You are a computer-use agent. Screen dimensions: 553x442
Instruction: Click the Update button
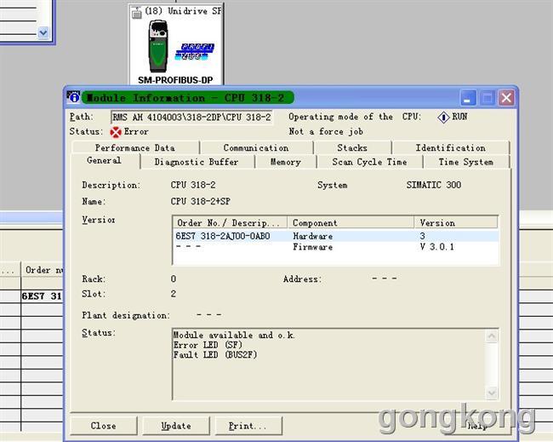click(x=176, y=426)
